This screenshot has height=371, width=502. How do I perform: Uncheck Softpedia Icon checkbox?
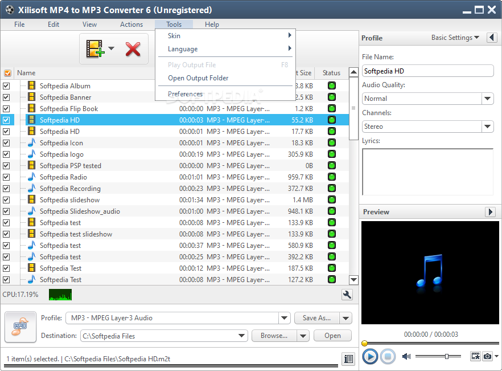6,143
